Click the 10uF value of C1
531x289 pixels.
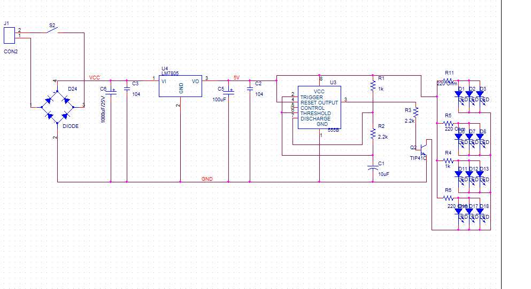pyautogui.click(x=384, y=174)
